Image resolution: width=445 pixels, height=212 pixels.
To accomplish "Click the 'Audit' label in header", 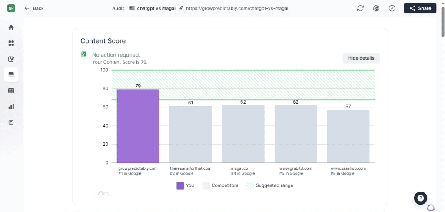I will [118, 8].
